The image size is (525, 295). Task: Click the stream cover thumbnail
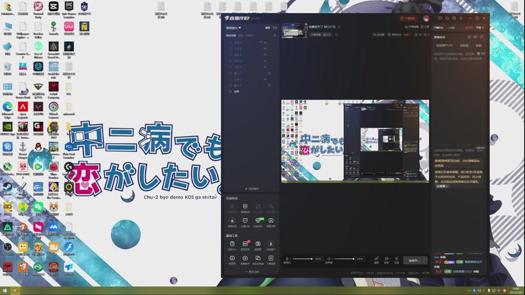tap(294, 30)
